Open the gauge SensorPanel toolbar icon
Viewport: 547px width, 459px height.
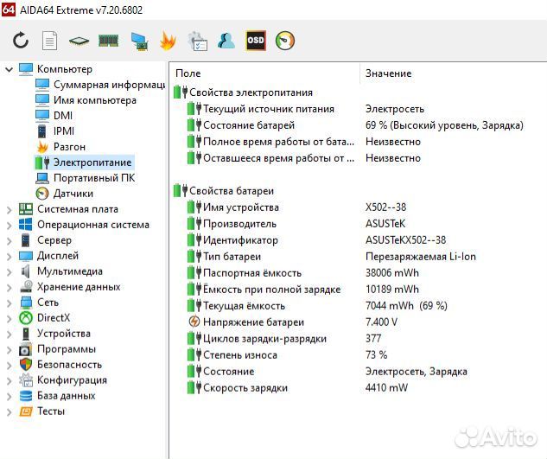tap(285, 41)
